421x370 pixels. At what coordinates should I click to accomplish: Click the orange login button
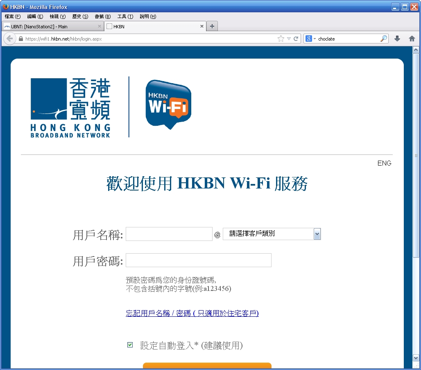click(x=207, y=366)
